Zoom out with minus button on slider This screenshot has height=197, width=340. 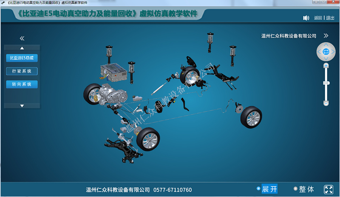[x=326, y=103]
